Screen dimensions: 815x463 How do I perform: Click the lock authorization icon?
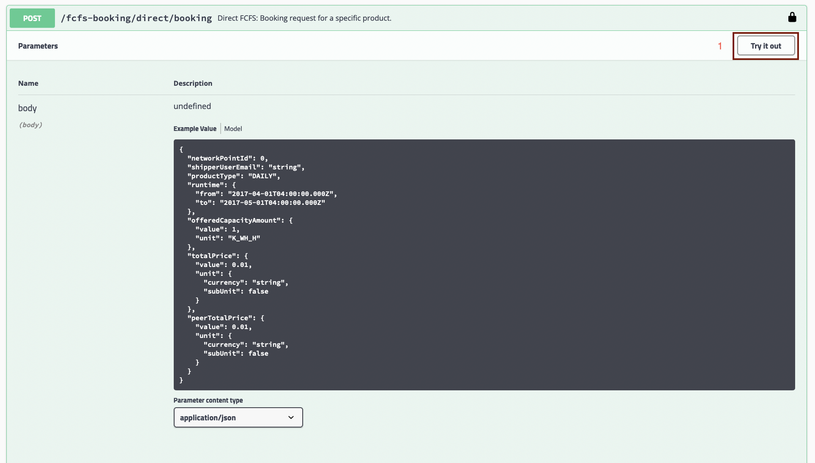click(792, 17)
